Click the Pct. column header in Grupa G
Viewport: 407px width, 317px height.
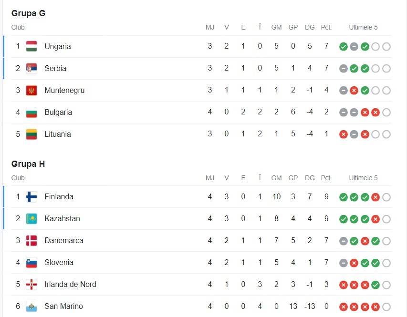(326, 27)
